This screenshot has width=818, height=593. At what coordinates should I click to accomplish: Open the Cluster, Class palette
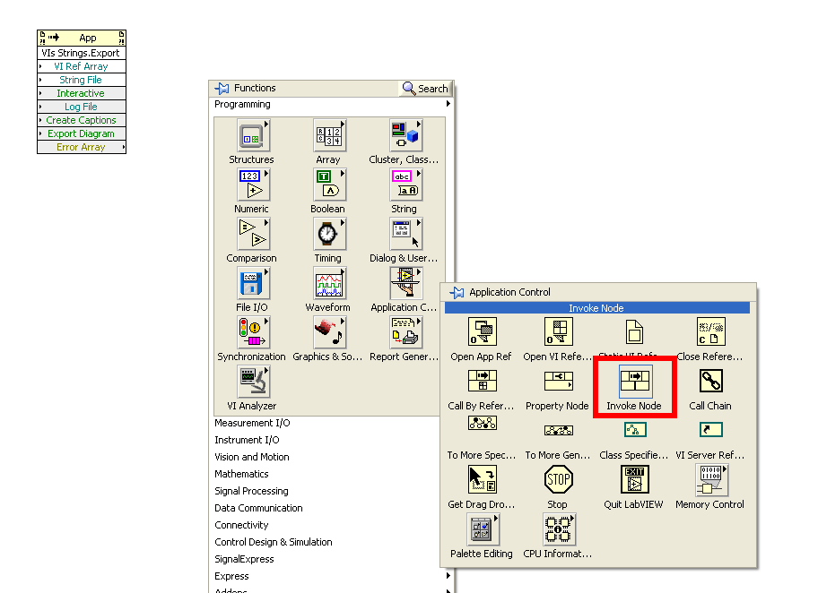pyautogui.click(x=405, y=136)
